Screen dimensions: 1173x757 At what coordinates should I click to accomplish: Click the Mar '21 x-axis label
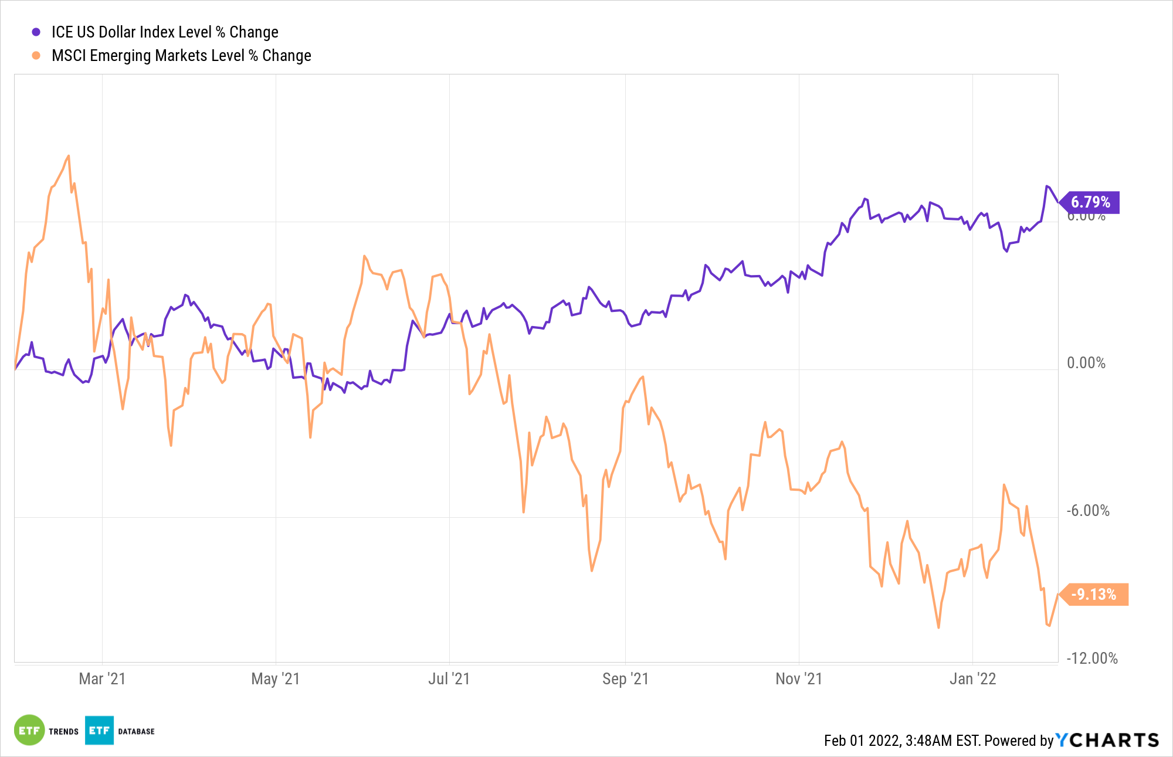[102, 679]
